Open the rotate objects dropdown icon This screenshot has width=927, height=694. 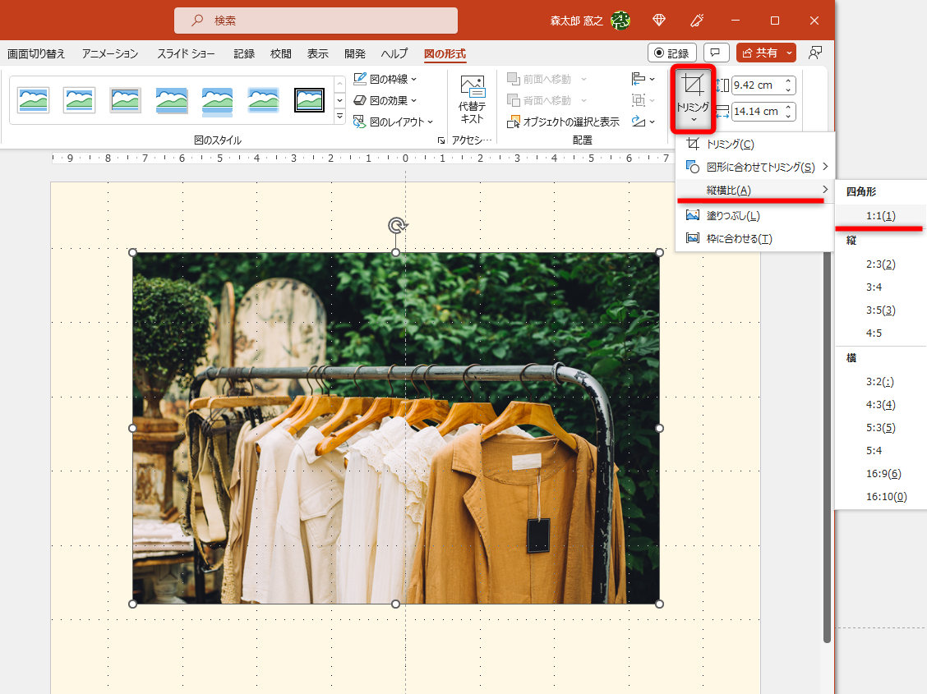point(643,122)
